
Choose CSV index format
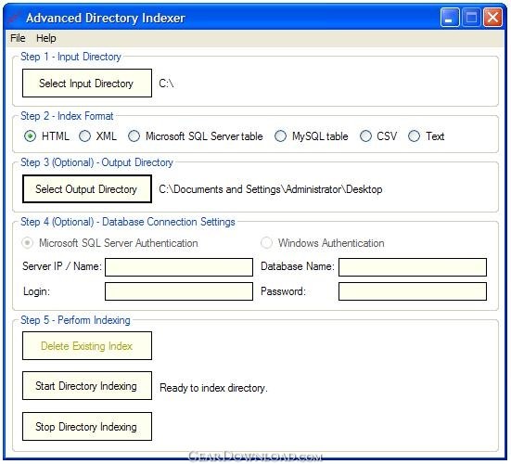tap(365, 136)
